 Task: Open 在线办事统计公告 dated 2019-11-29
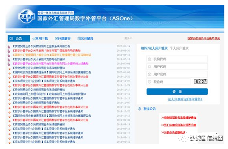point(51,85)
